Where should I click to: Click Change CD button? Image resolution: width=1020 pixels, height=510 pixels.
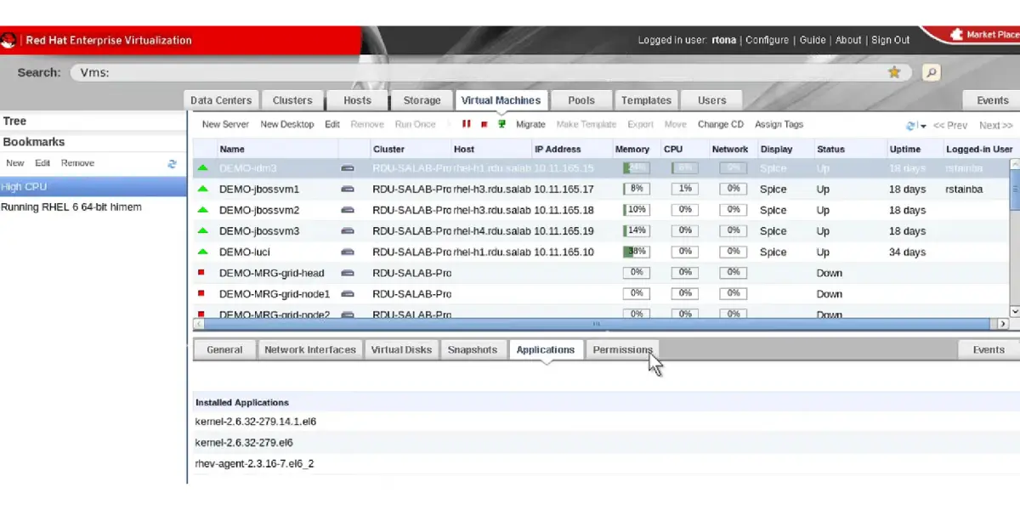click(720, 124)
